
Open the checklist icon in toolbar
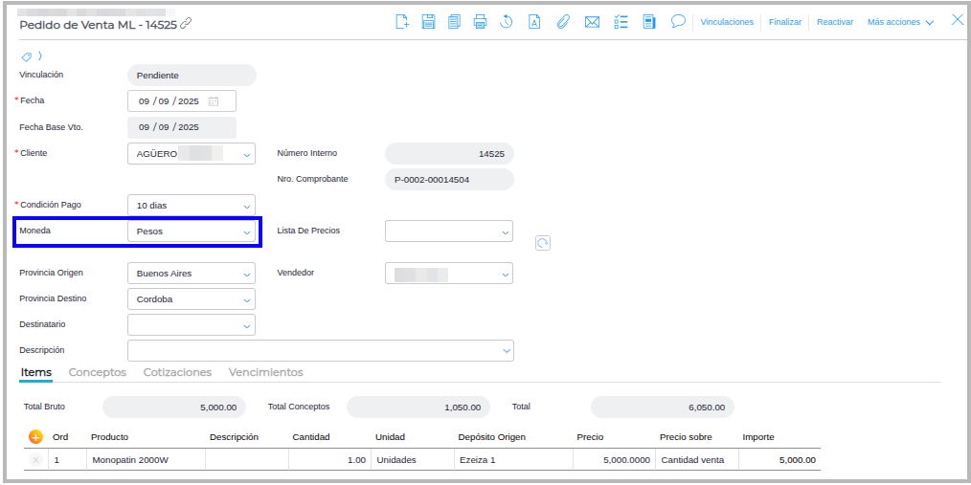tap(620, 22)
